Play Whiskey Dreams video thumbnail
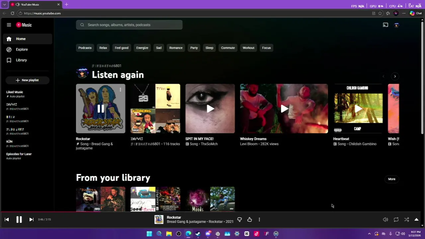 [x=284, y=109]
